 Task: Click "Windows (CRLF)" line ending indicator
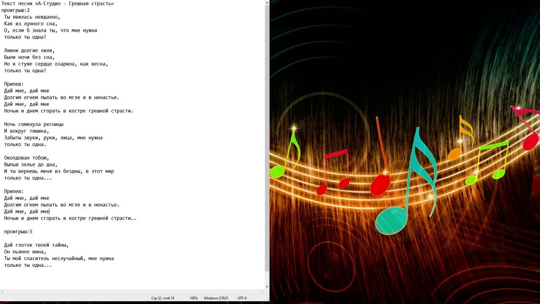(x=216, y=298)
